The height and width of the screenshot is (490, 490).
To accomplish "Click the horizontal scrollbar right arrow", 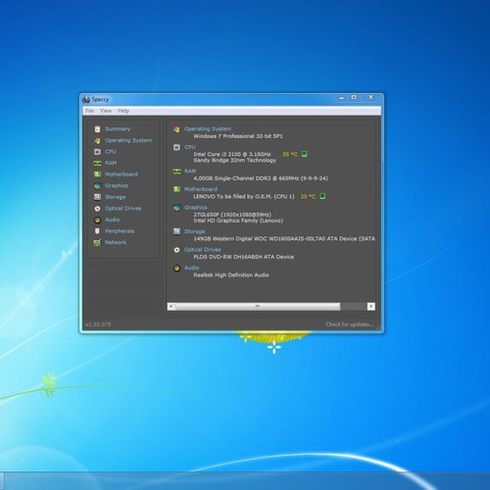I will pyautogui.click(x=371, y=306).
